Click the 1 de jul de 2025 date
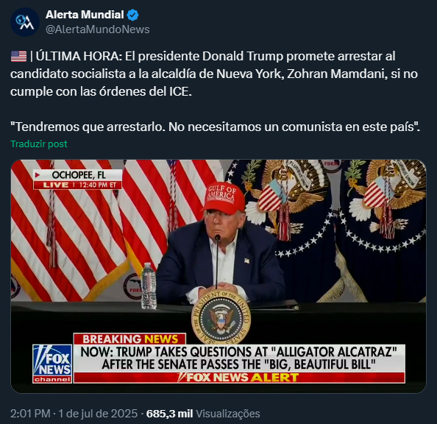This screenshot has height=424, width=437. click(98, 414)
